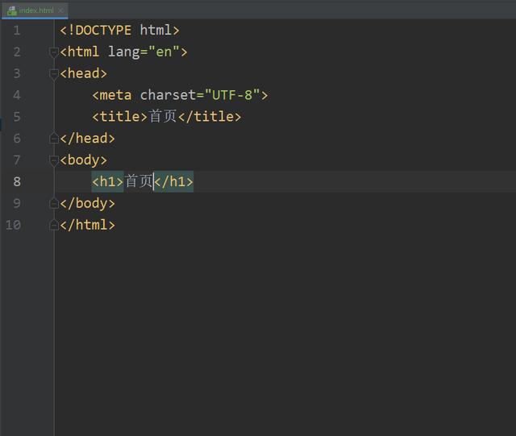The image size is (516, 436).
Task: Click line number 4 in the gutter
Action: (x=17, y=95)
